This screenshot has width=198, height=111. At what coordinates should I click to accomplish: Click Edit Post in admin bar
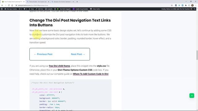[39, 9]
